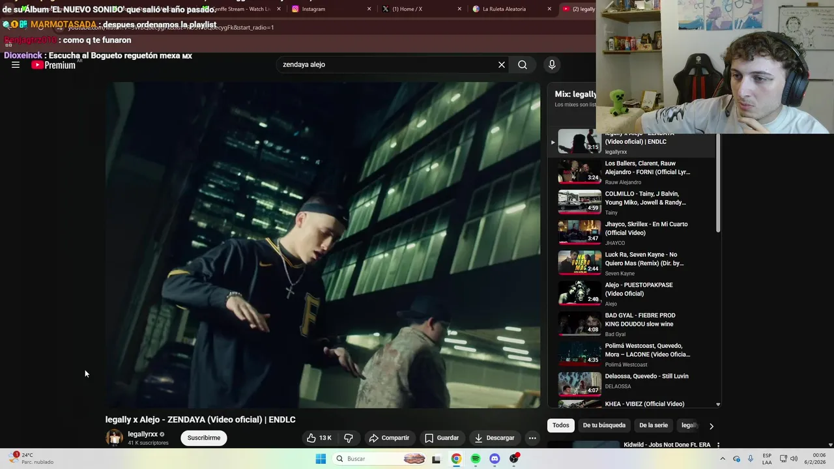
Task: Open the legallyrxx channel avatar
Action: 114,438
